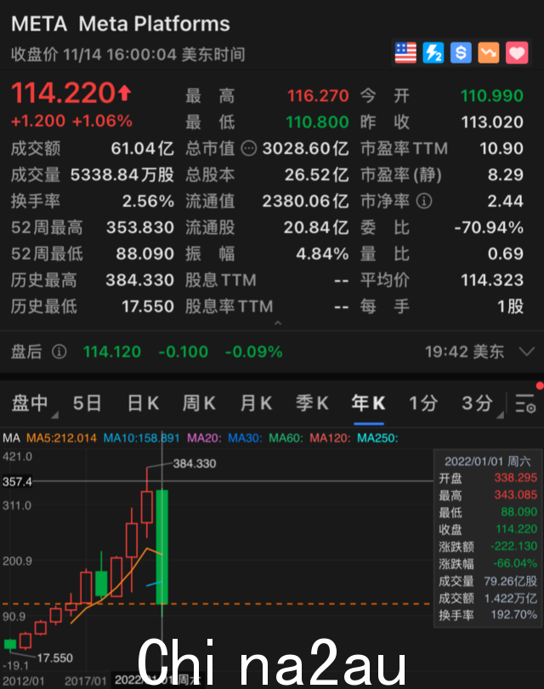Expand after-hours quote with down chevron

coord(526,351)
